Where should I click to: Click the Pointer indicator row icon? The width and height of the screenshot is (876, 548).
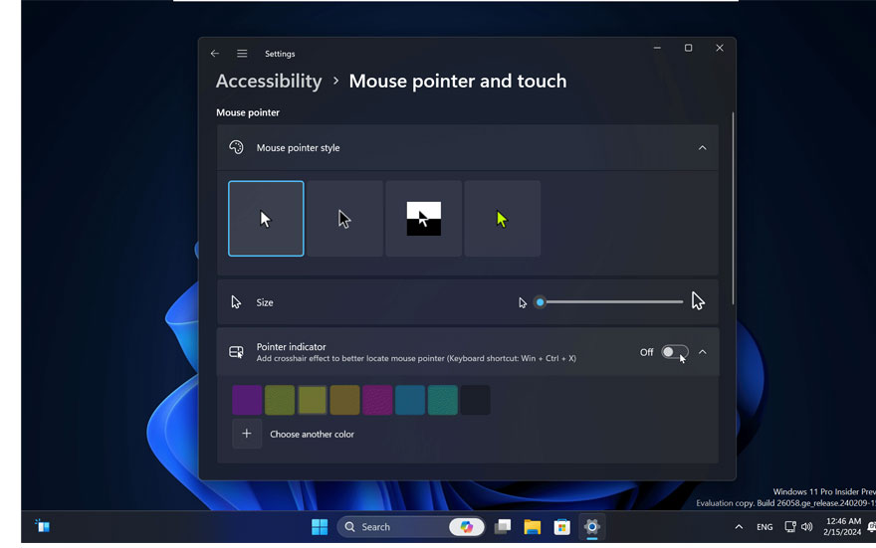coord(236,352)
